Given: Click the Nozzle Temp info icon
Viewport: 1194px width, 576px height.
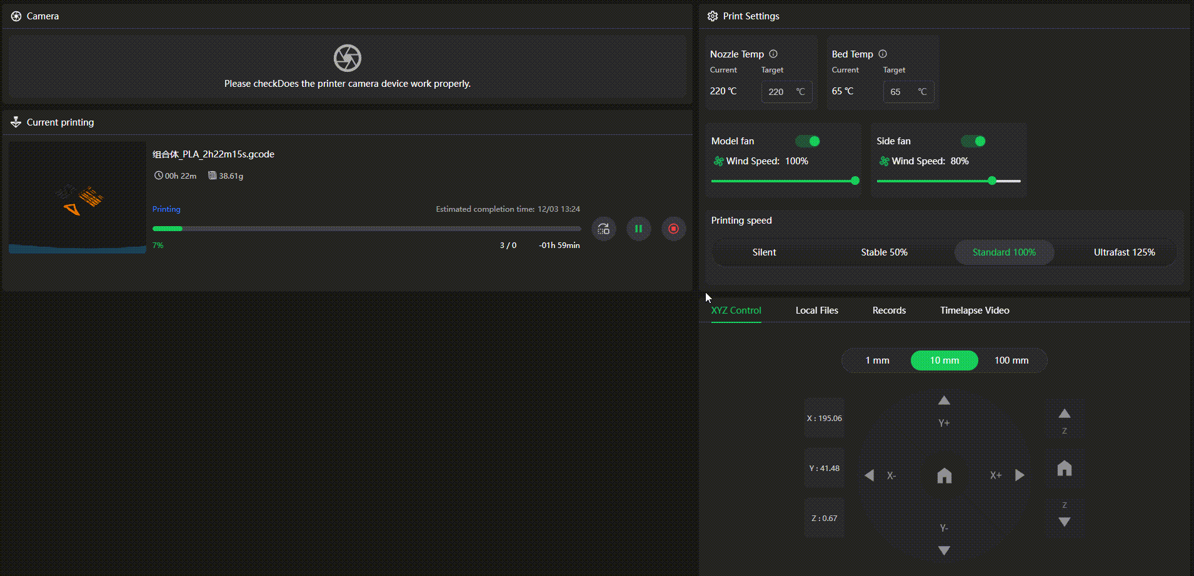Looking at the screenshot, I should pyautogui.click(x=773, y=54).
